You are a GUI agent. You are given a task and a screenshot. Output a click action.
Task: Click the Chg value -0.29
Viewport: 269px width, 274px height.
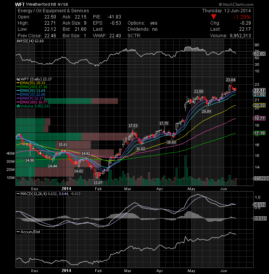245,23
